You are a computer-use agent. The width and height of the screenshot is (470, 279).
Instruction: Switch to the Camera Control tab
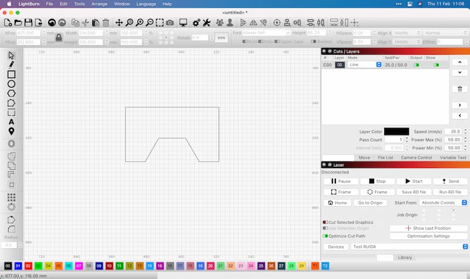pos(417,157)
